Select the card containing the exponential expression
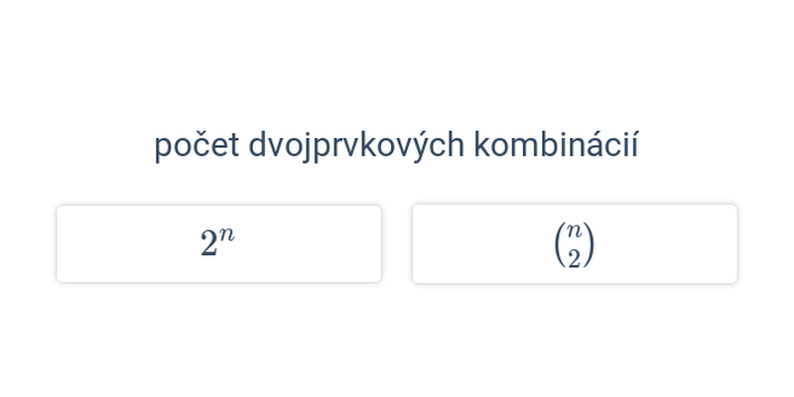This screenshot has height=397, width=794. coord(218,243)
